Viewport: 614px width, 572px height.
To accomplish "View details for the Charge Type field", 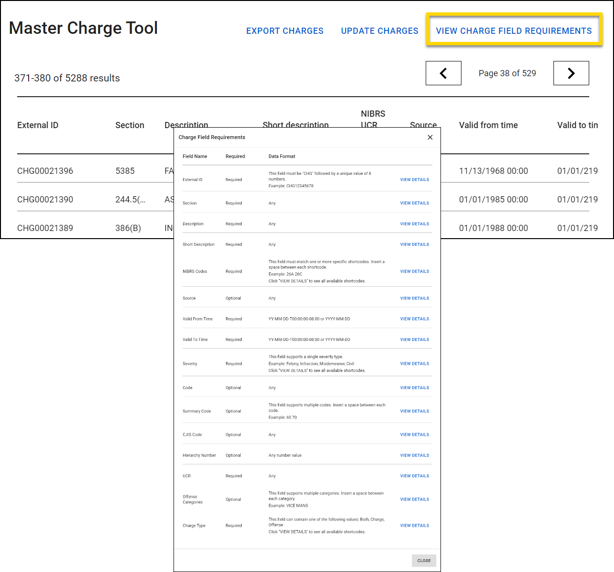I will pyautogui.click(x=414, y=525).
